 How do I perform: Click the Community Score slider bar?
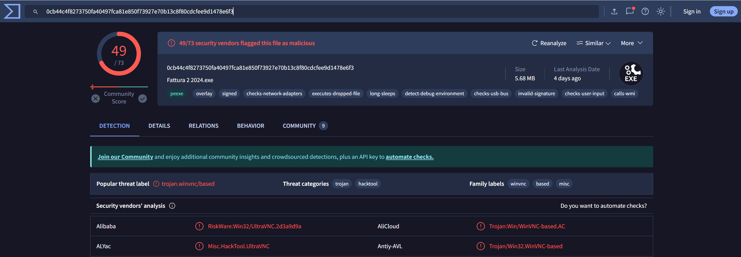[x=119, y=87]
